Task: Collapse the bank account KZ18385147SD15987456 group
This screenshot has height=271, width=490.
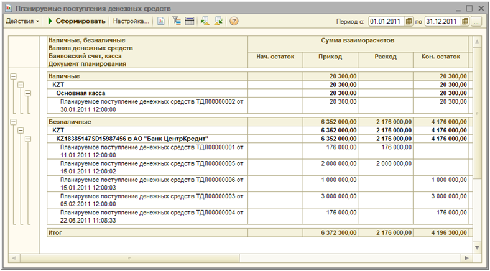Action: [x=28, y=139]
